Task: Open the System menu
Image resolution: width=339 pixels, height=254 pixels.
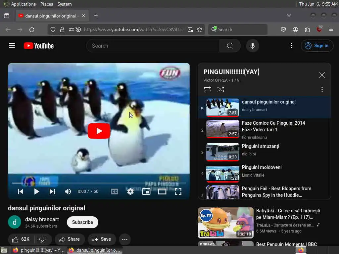Action: [65, 4]
